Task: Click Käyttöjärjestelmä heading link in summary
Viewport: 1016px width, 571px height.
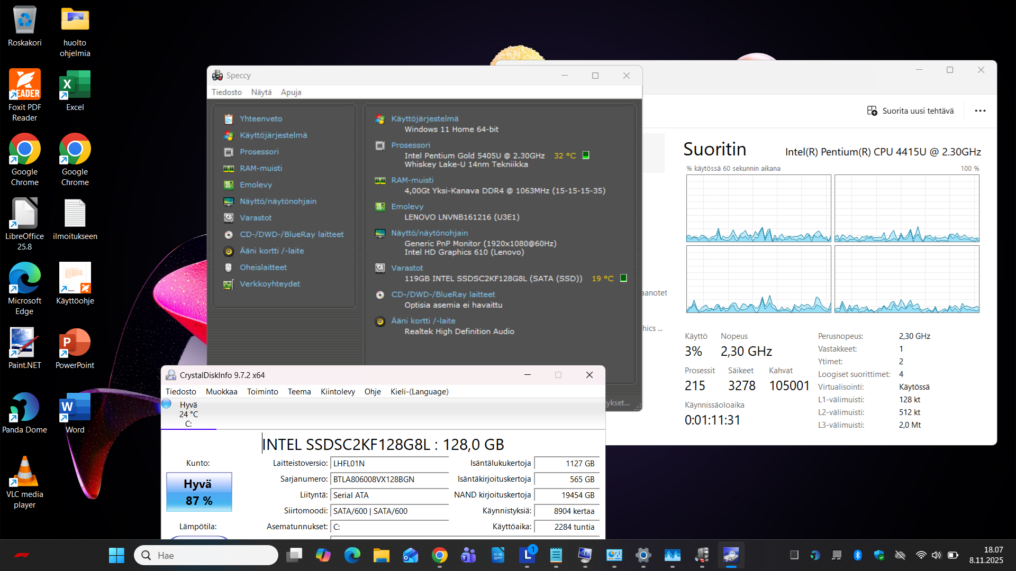Action: (424, 119)
